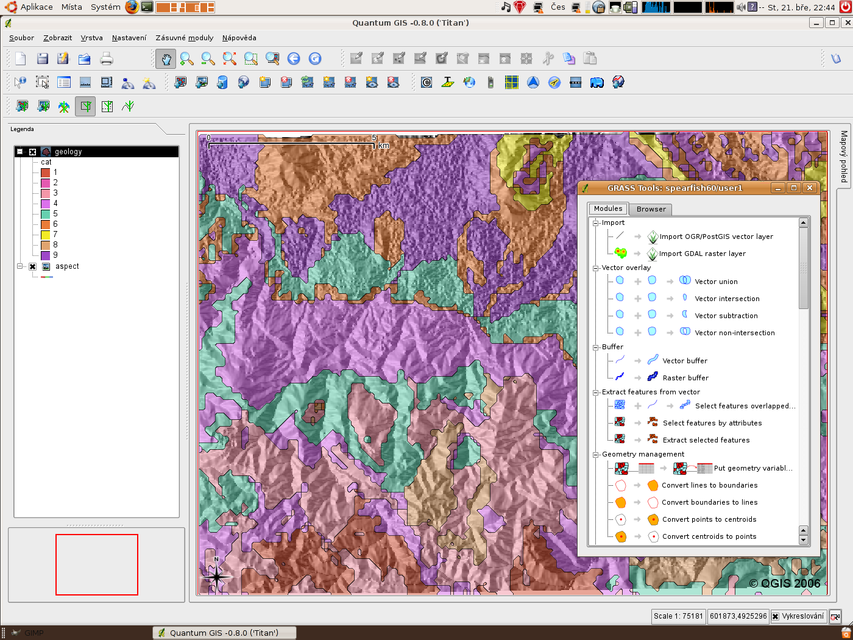The image size is (853, 640).
Task: Run the Vector intersection module
Action: coord(727,299)
